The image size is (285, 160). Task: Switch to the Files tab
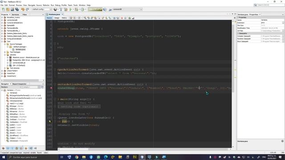point(24,15)
